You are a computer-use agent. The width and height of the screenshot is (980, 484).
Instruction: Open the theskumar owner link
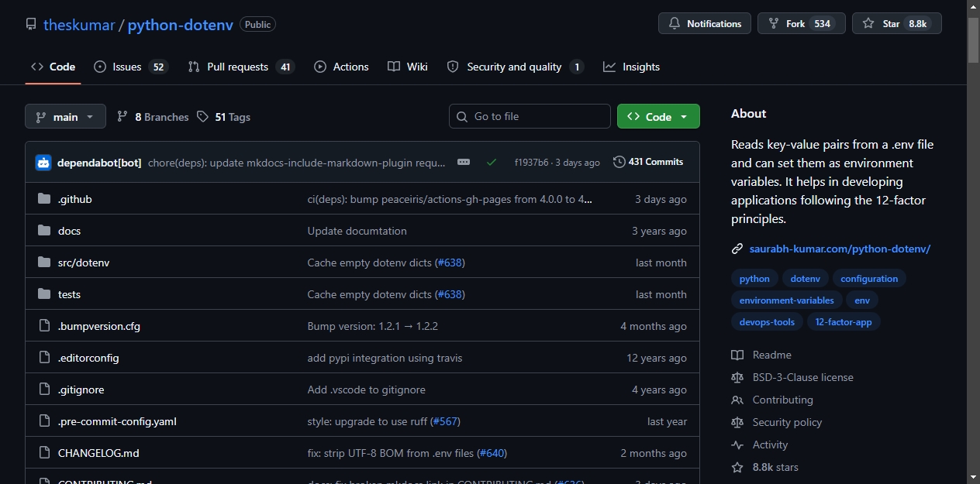[x=79, y=24]
